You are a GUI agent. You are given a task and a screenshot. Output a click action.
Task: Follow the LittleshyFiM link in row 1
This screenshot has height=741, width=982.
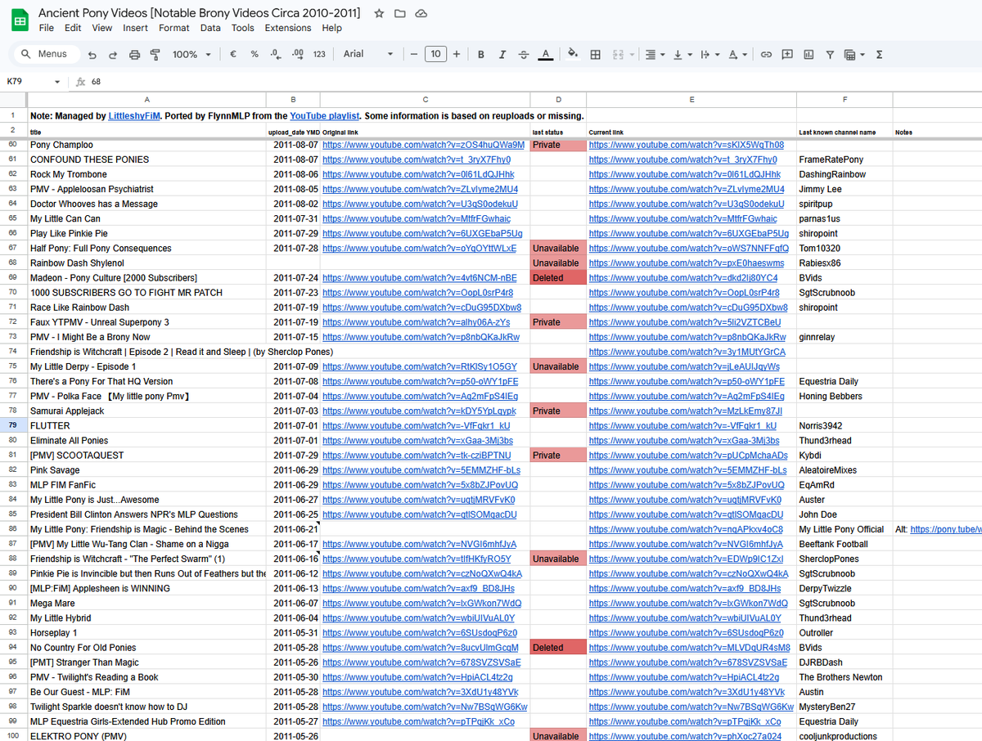point(136,116)
